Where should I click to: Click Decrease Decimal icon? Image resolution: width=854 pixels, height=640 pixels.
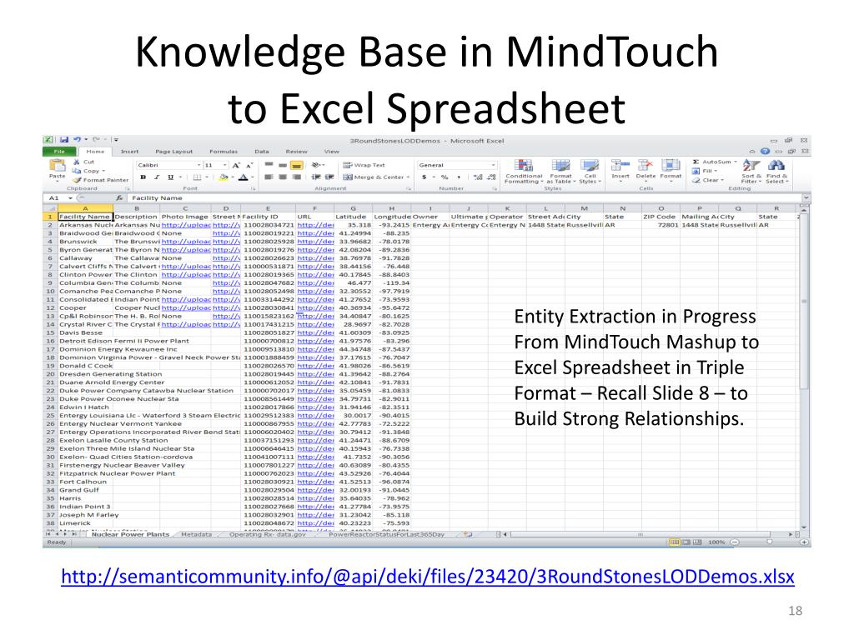(x=491, y=177)
